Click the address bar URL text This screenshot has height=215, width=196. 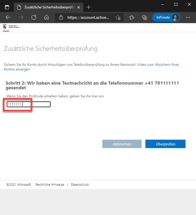point(88,17)
